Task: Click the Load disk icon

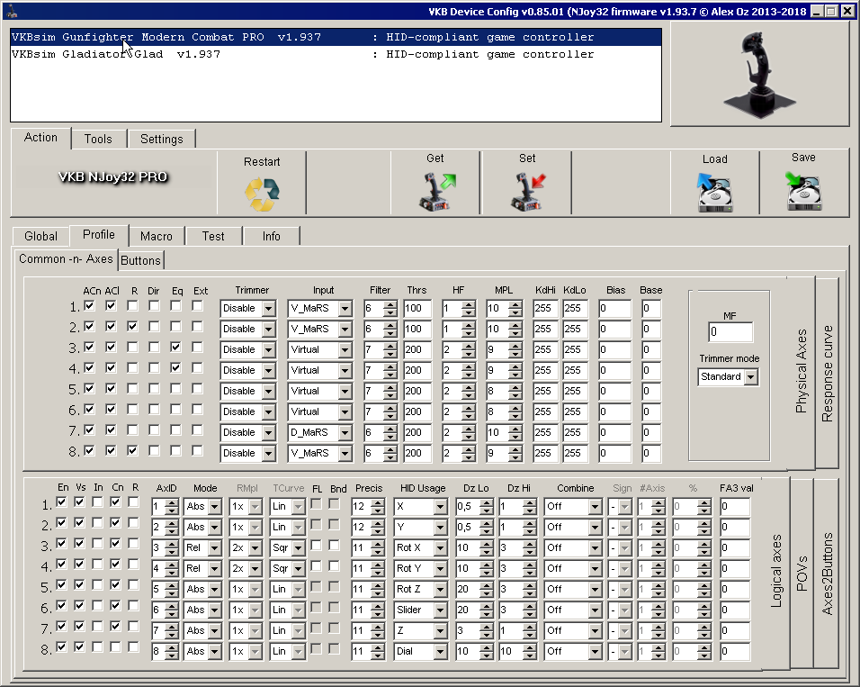Action: coord(715,192)
